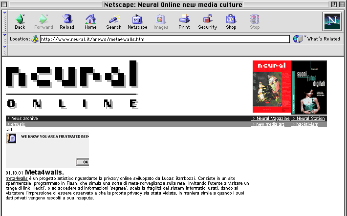The width and height of the screenshot is (347, 216).
Task: Collapse the Location toolbar handle
Action: coord(5,39)
